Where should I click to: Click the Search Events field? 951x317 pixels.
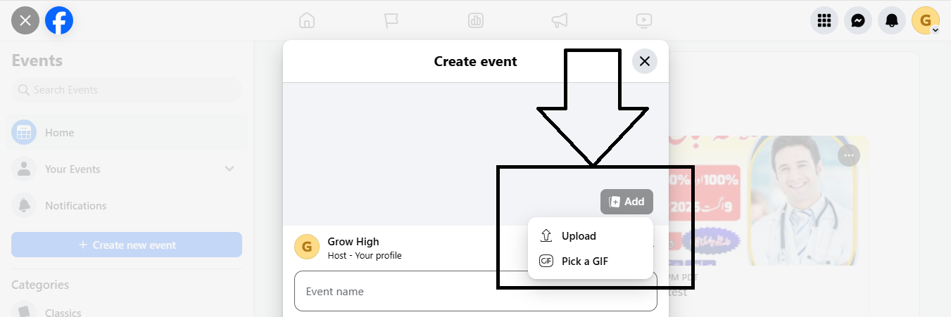(x=127, y=90)
